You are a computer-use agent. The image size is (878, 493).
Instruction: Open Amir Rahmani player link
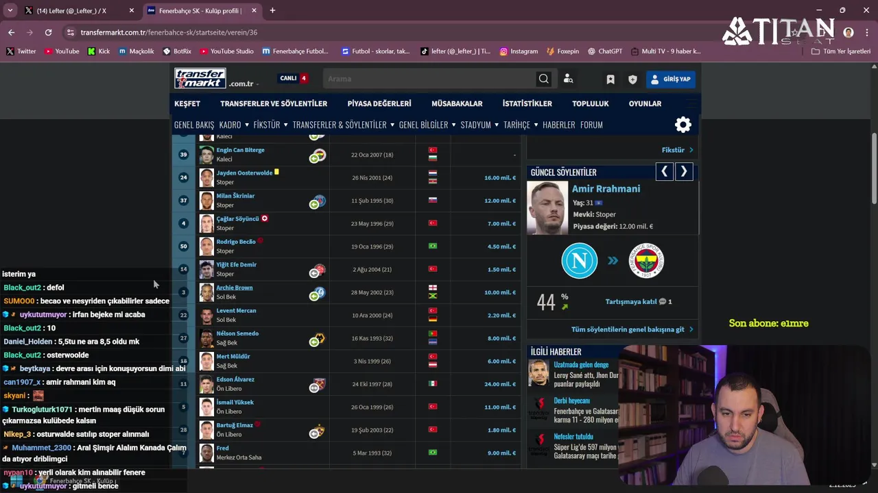(x=606, y=189)
